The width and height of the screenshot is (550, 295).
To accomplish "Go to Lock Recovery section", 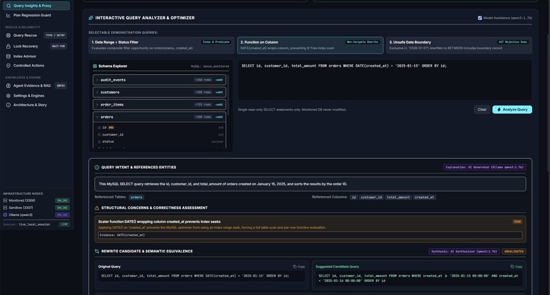I will [36, 46].
